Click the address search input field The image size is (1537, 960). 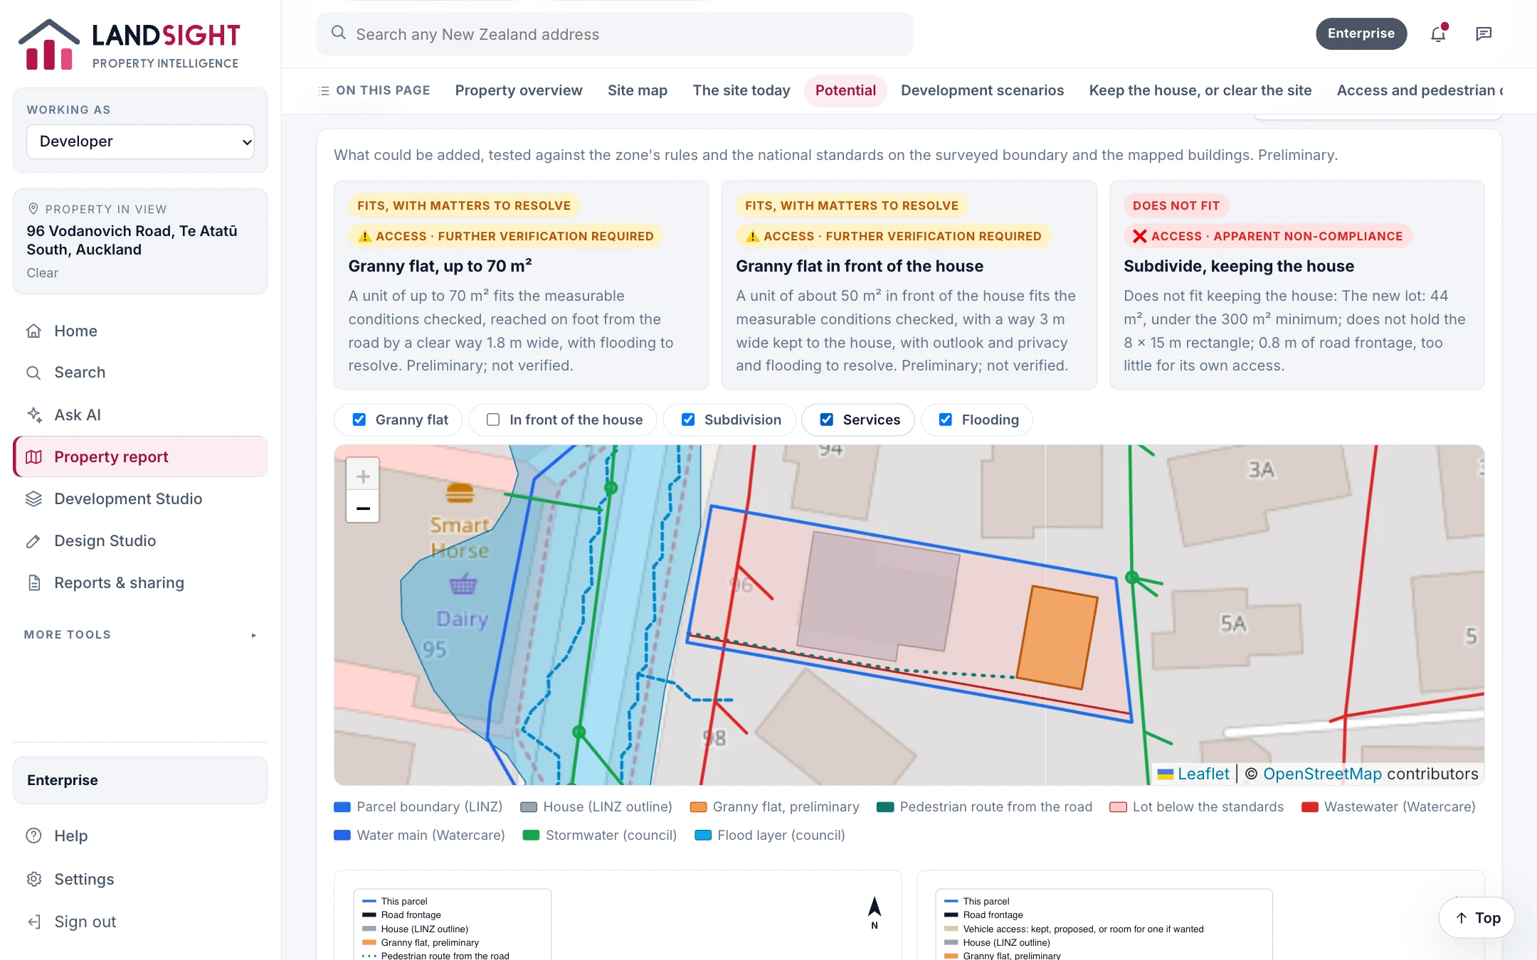[614, 33]
